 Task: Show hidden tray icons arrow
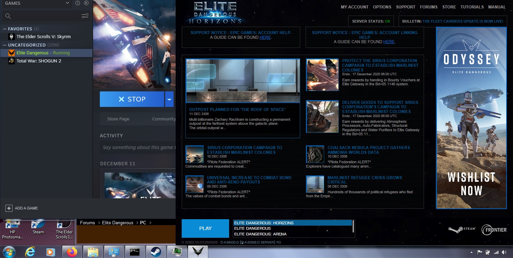(471, 252)
